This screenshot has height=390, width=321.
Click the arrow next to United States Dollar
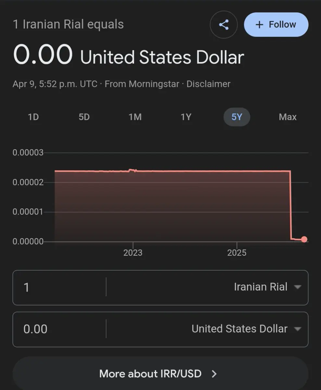point(297,329)
